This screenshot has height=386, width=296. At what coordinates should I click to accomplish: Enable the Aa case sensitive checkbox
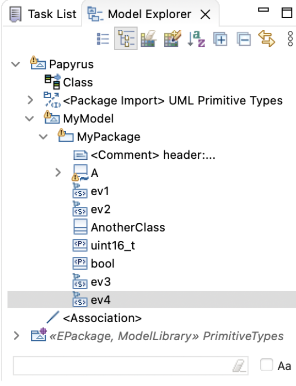(x=266, y=365)
